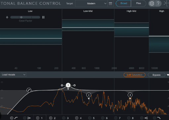This screenshot has width=169, height=120.
Task: Click the High-Mid band label
Action: coord(131,11)
